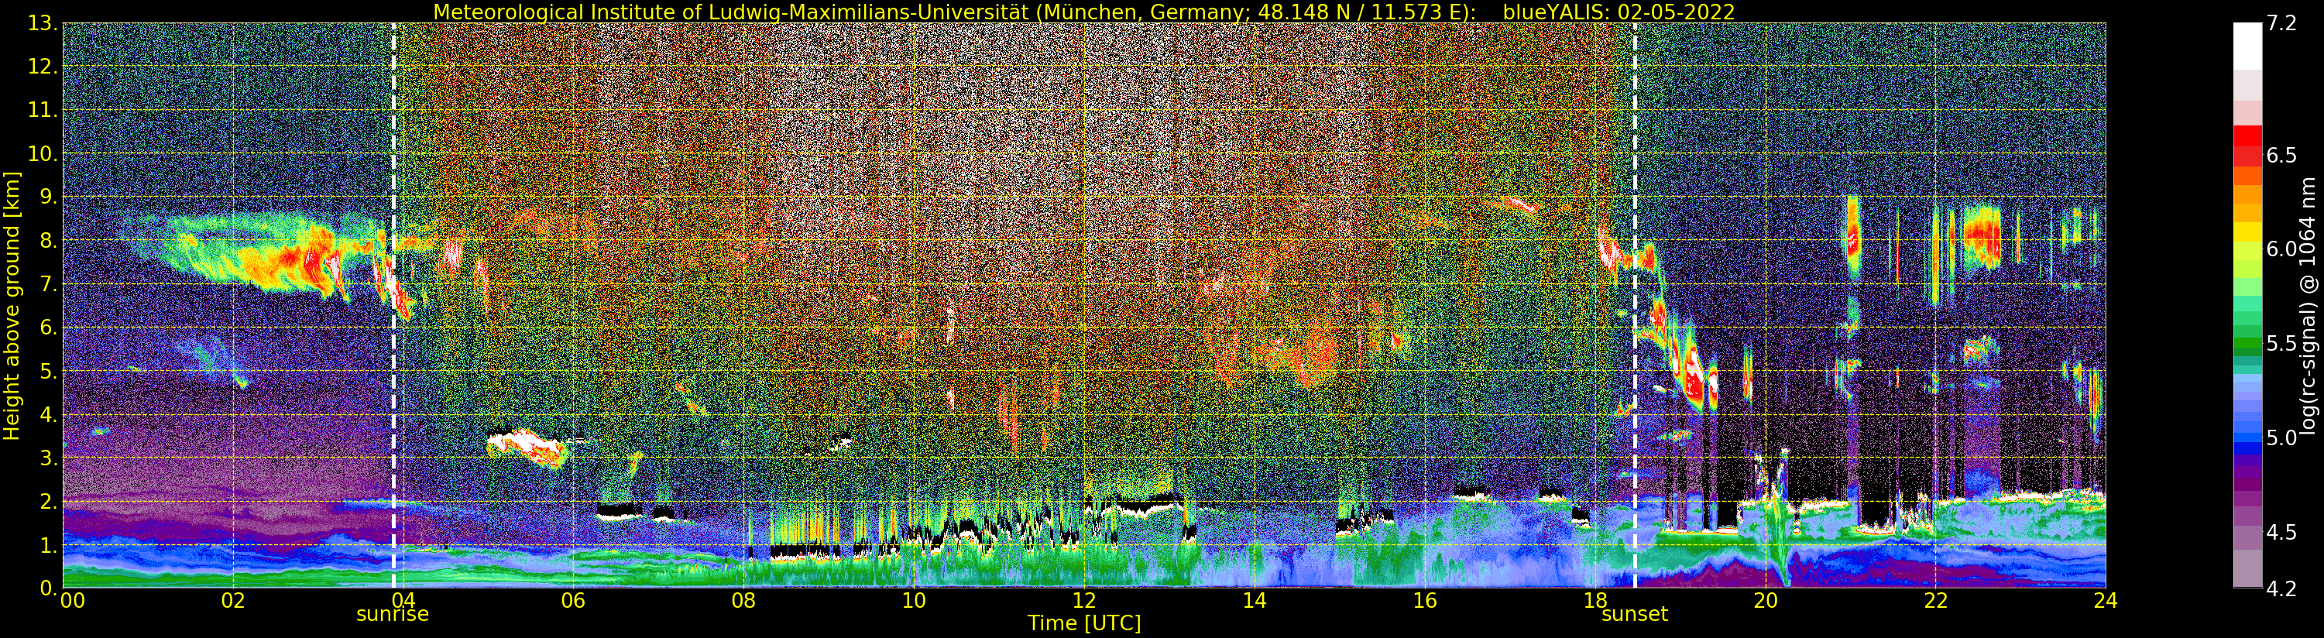Click the height axis tick label 11.
The image size is (2324, 638).
(42, 110)
